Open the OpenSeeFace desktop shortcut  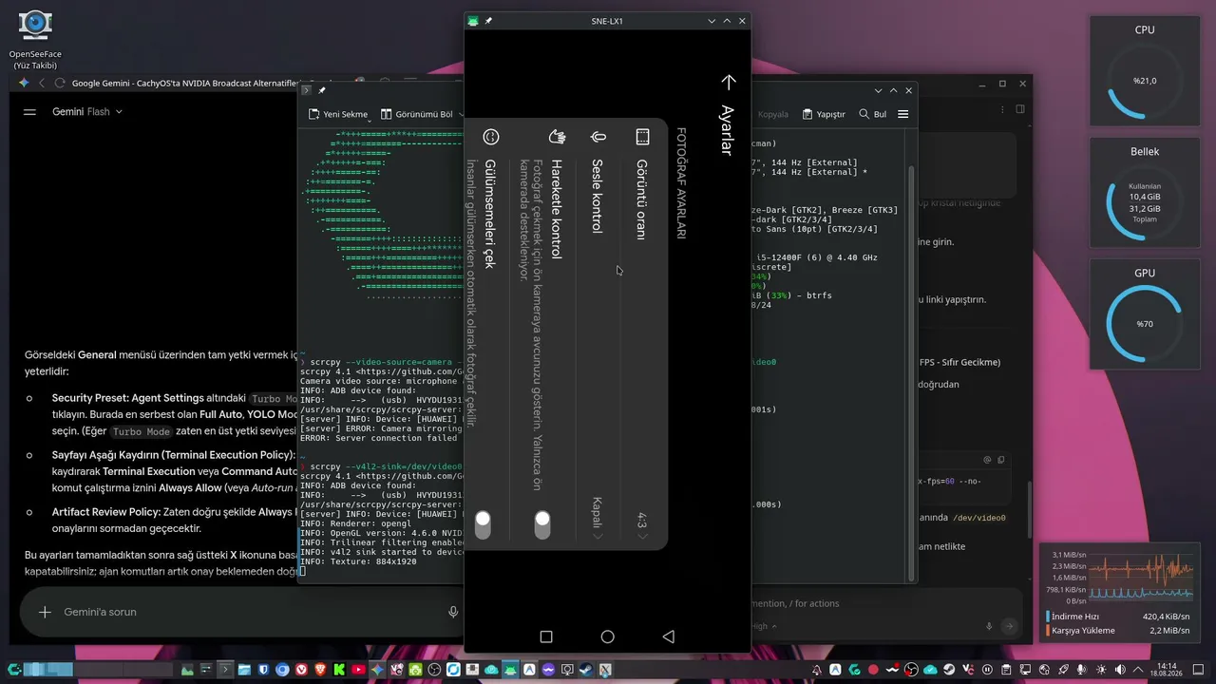(35, 40)
